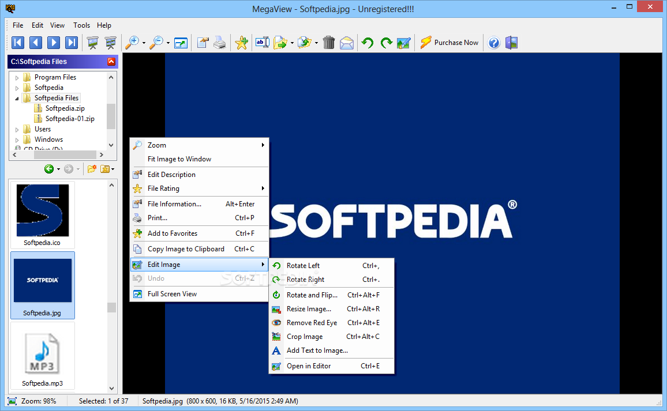Expand the Softpedia folder node
The height and width of the screenshot is (411, 667).
coord(17,88)
